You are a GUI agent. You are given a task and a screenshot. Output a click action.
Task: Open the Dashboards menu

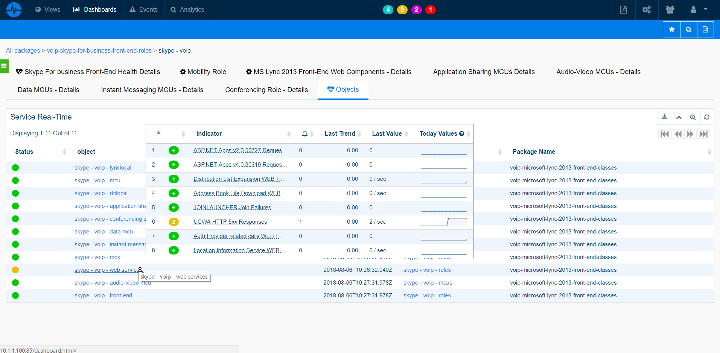click(x=95, y=10)
